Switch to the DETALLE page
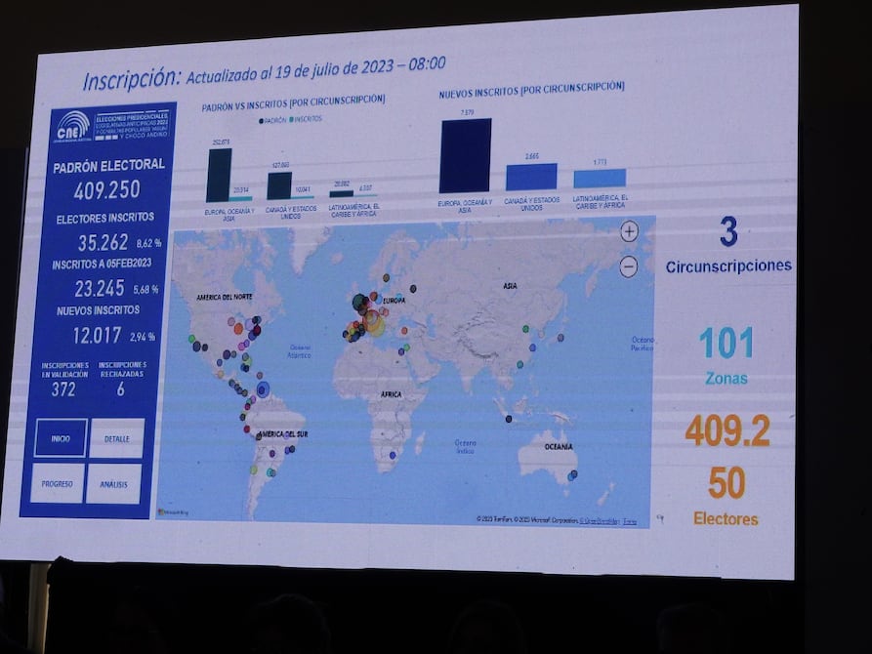This screenshot has height=654, width=872. [116, 438]
